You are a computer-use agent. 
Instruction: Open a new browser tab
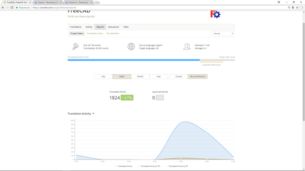point(97,2)
